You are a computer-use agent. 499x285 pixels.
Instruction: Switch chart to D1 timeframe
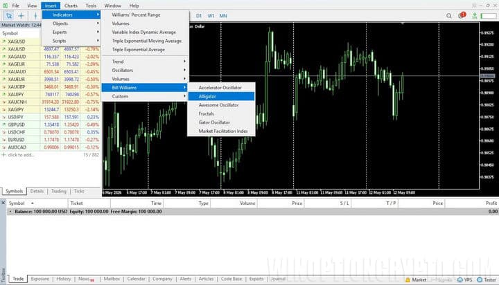tap(199, 16)
